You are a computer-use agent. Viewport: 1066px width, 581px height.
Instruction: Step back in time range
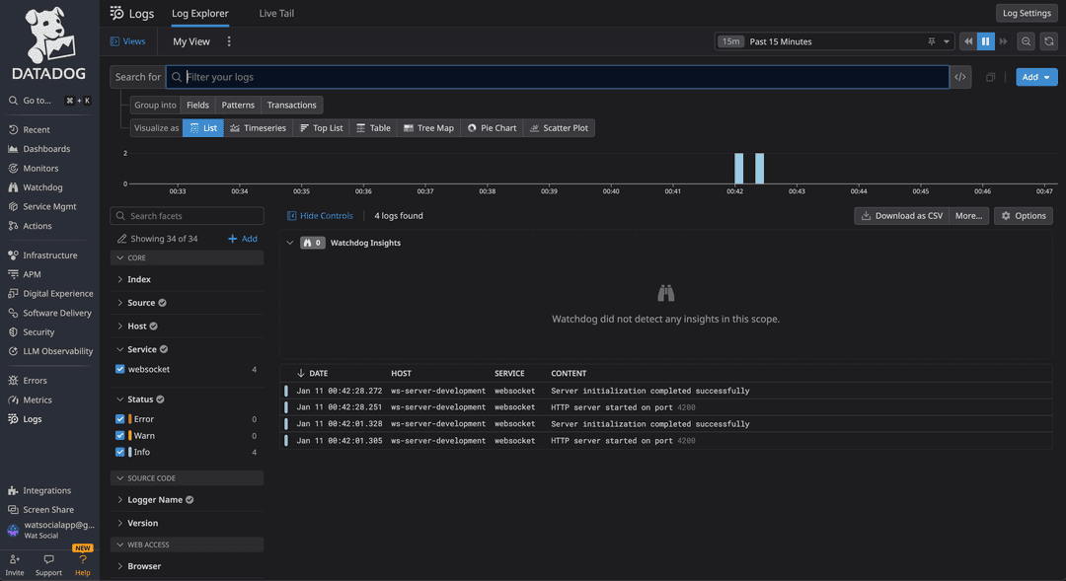click(968, 41)
